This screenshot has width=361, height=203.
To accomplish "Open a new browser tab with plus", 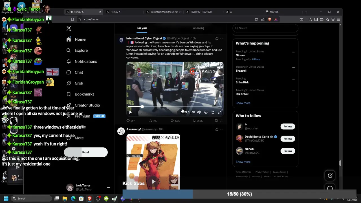I will click(x=306, y=12).
